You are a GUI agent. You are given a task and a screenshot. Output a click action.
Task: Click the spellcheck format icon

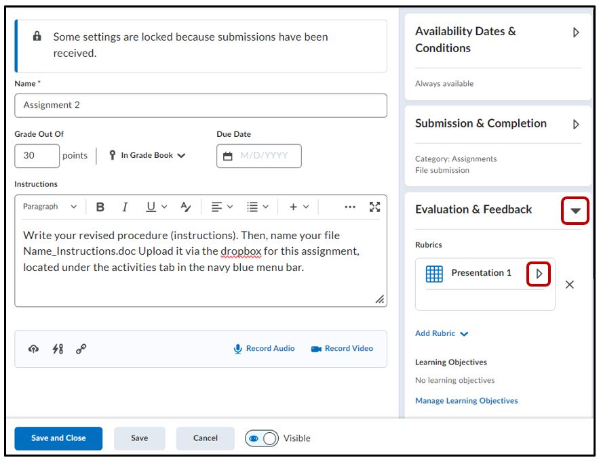coord(185,207)
